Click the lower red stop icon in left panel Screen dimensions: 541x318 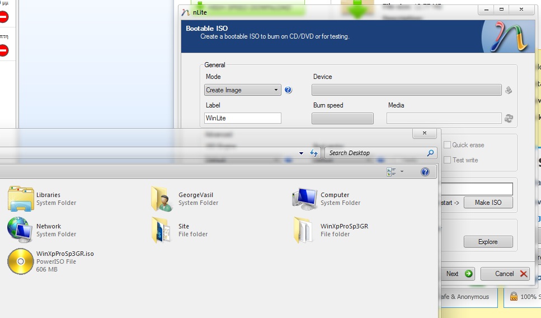point(3,50)
